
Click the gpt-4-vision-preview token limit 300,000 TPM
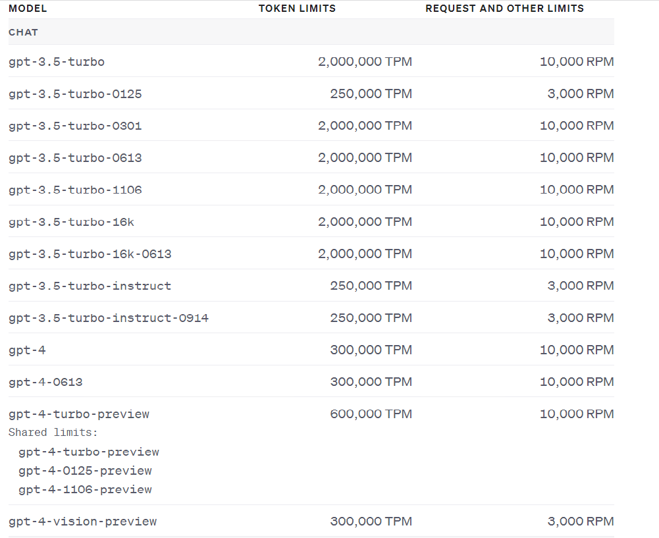click(371, 521)
